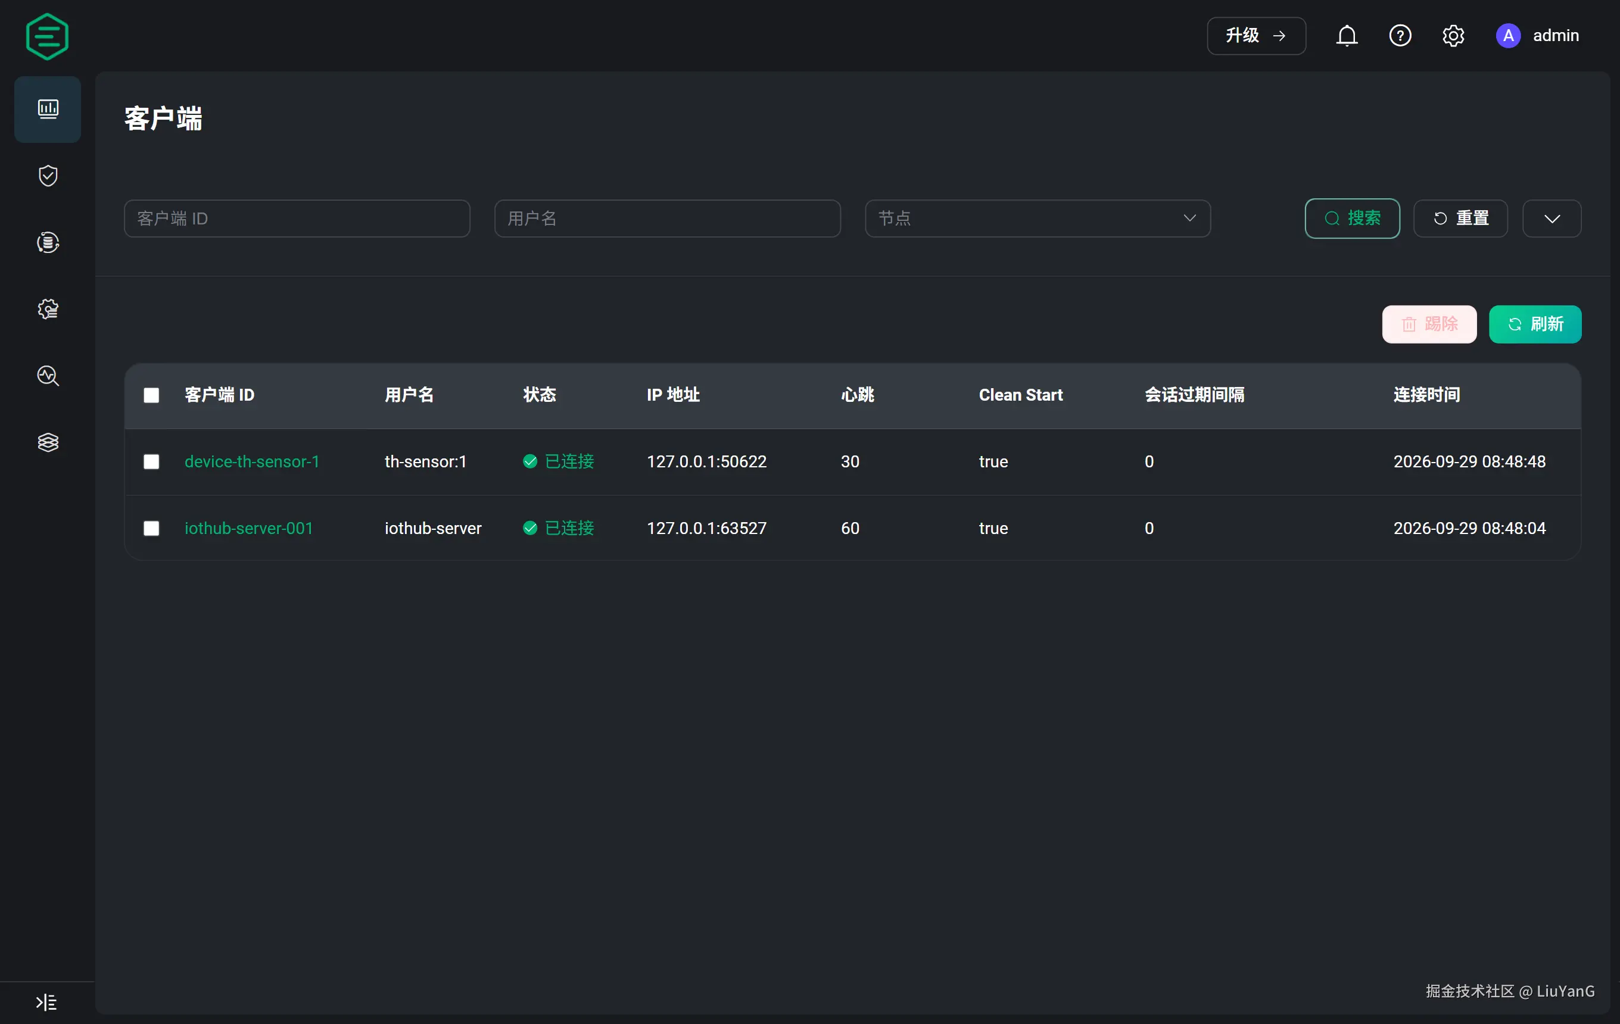Click connect time 2026-09-29 08:48:04

[1469, 528]
